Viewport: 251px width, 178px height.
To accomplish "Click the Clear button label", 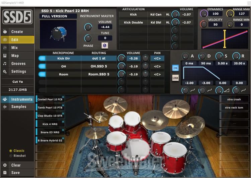I will (16, 165).
